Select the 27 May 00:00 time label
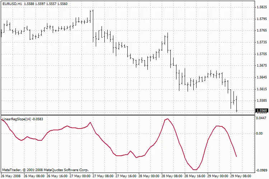This screenshot has height=179, width=269. pyautogui.click(x=80, y=176)
